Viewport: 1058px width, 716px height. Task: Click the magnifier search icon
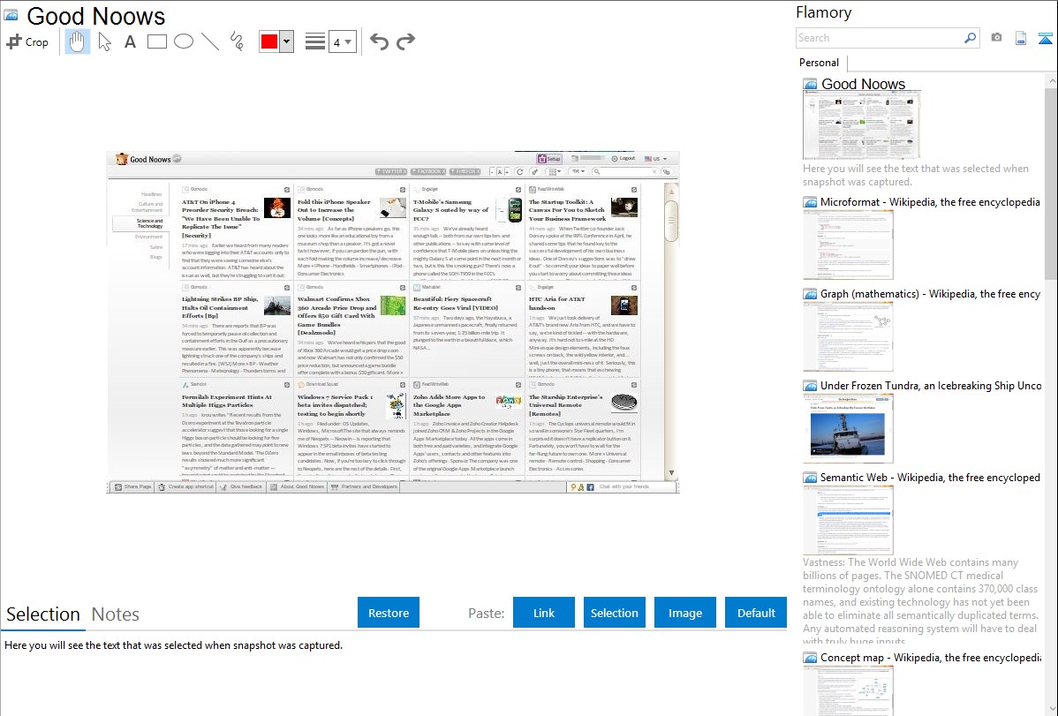971,38
